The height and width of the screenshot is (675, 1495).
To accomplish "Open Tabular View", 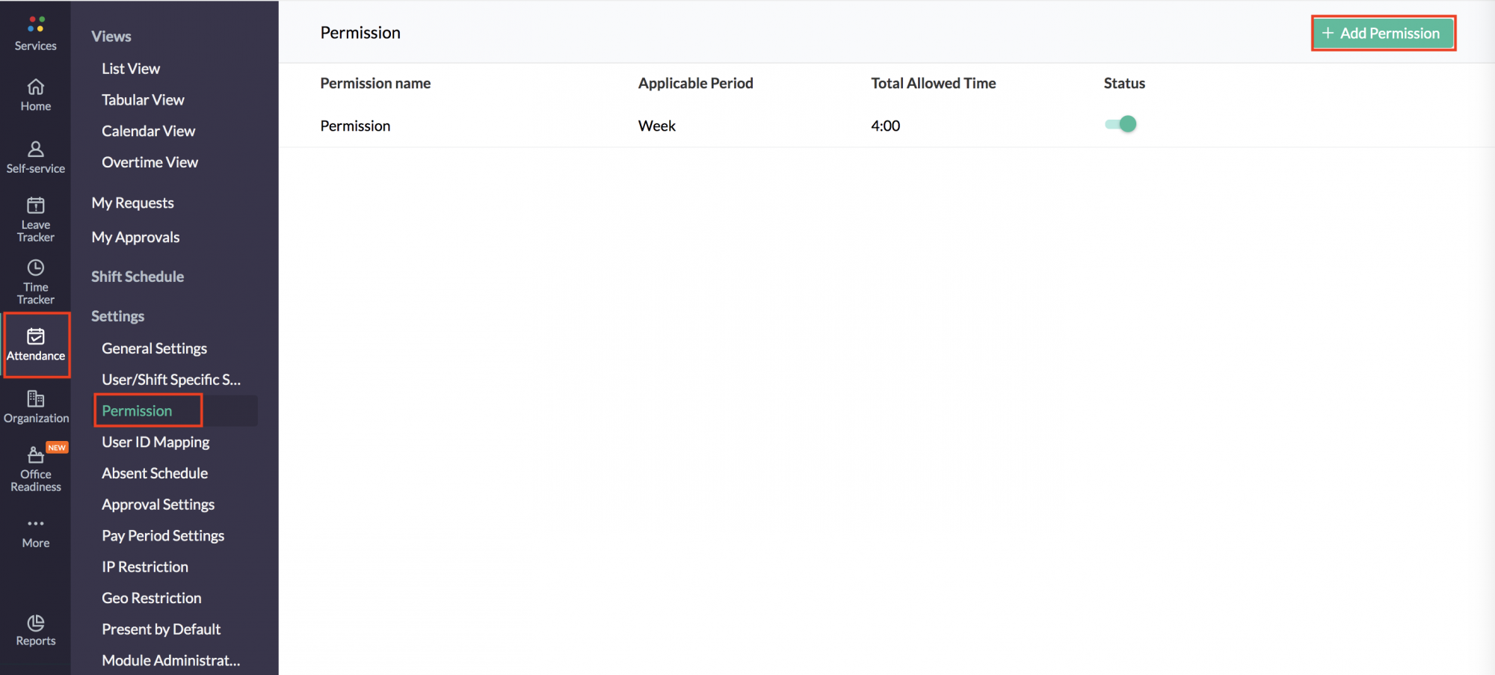I will tap(143, 100).
